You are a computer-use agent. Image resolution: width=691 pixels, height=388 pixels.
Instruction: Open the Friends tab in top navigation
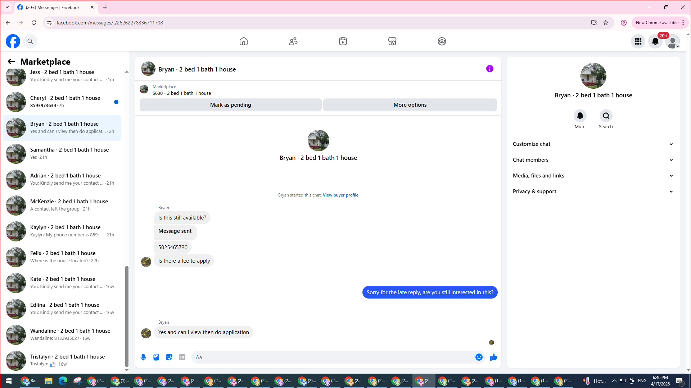(x=293, y=41)
